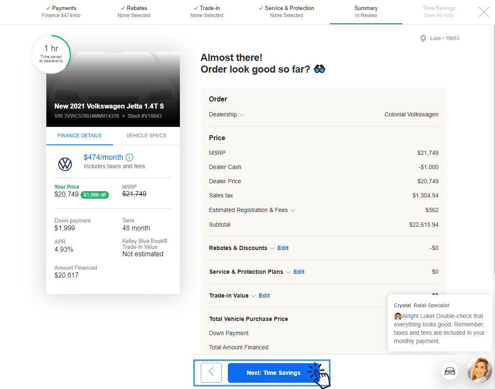Click the Total Amount Financed label
The height and width of the screenshot is (389, 495).
coord(239,347)
